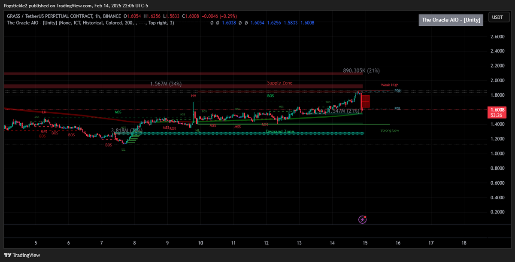Click the Weak High label
The image size is (515, 262).
coord(390,85)
